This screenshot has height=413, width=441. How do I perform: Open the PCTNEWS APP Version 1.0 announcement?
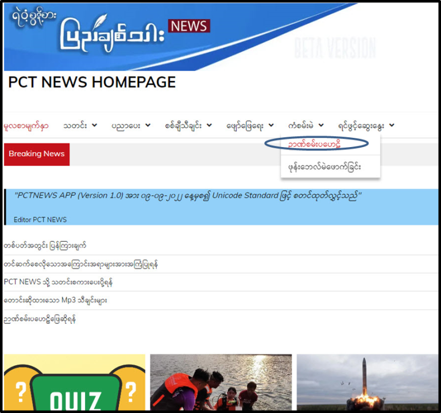tap(188, 195)
